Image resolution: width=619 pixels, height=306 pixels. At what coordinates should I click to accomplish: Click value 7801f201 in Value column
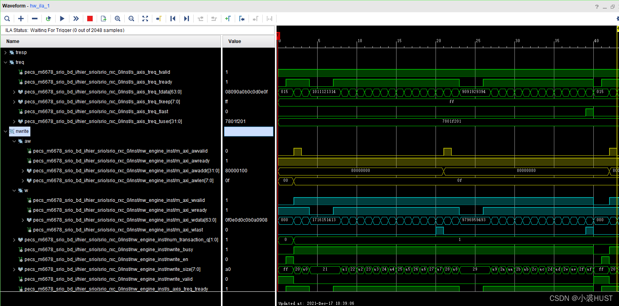pyautogui.click(x=236, y=121)
